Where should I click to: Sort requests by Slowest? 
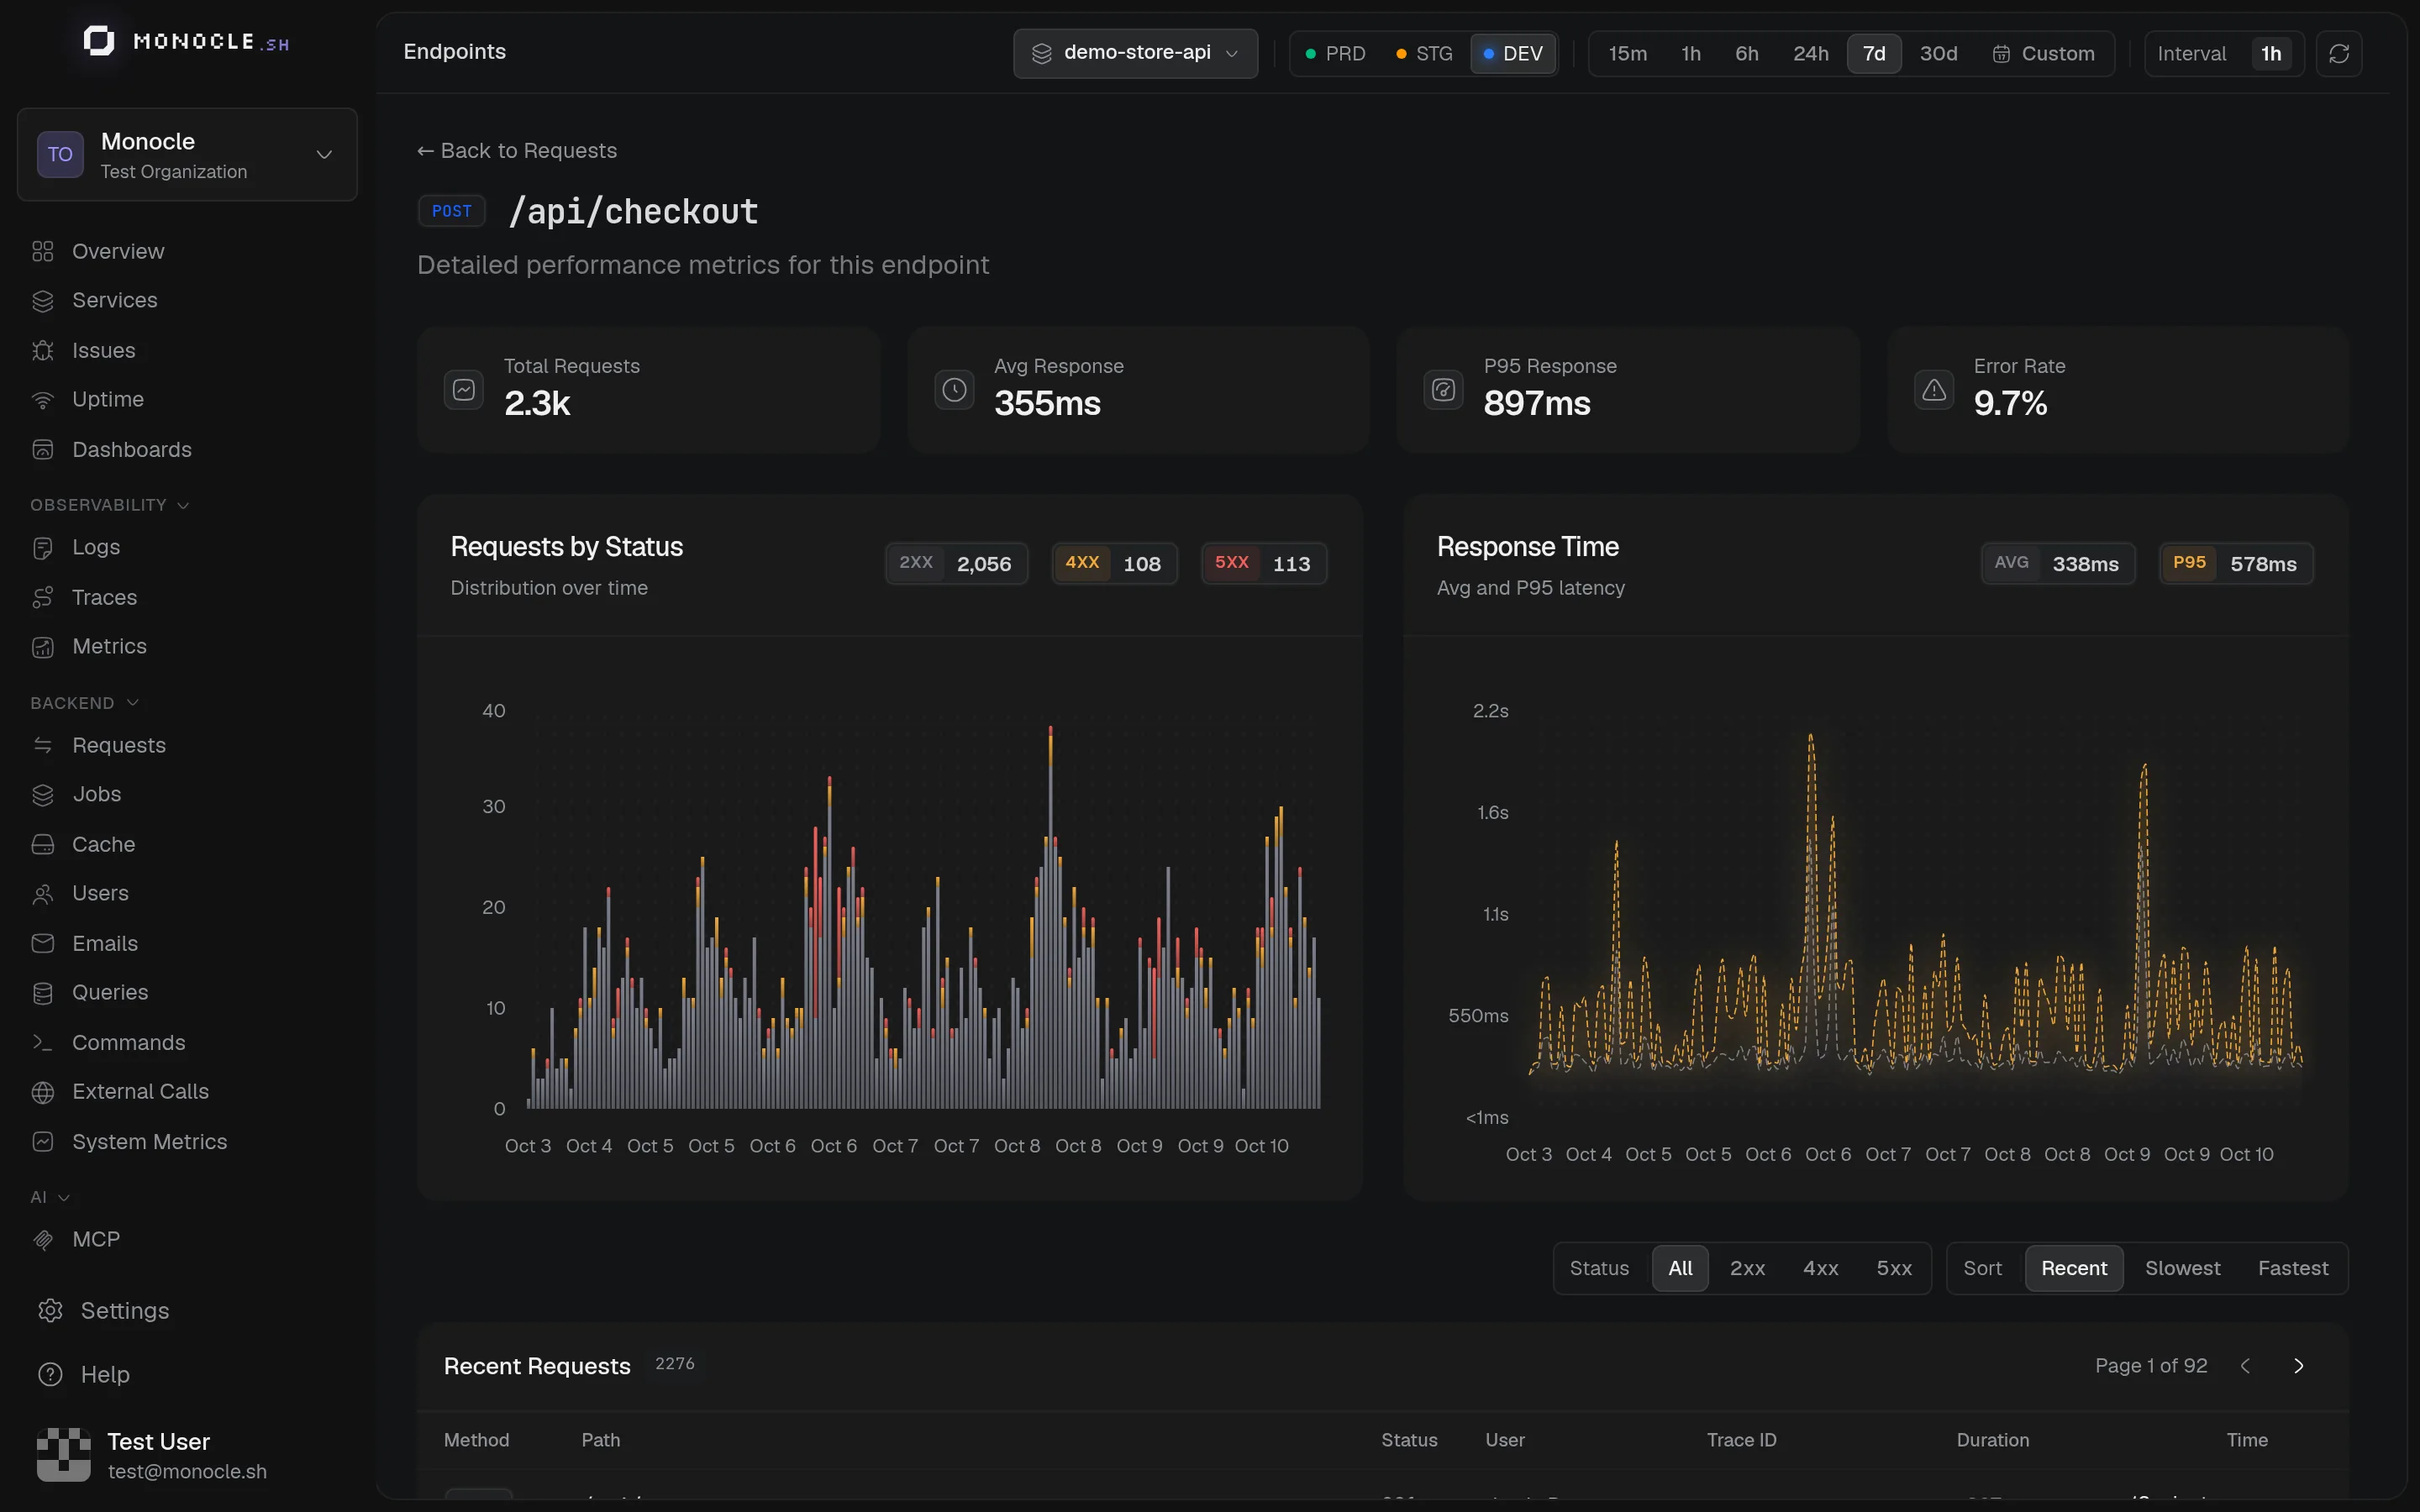(2182, 1268)
